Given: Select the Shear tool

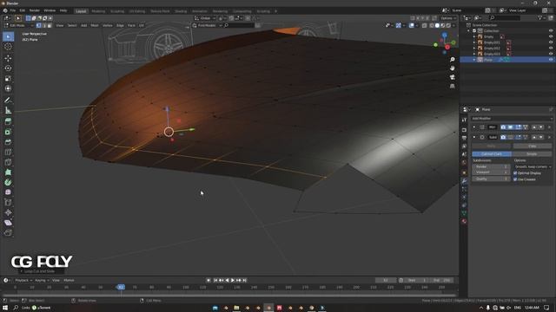Looking at the screenshot, I should [x=8, y=223].
